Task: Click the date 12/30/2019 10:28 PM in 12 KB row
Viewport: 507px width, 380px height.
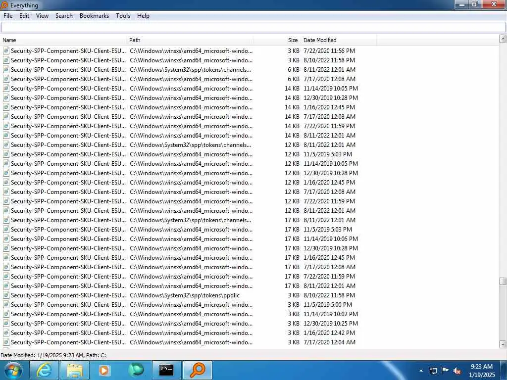Action: click(x=330, y=173)
